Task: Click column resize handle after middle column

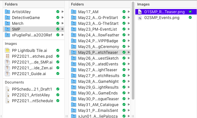Action: click(x=133, y=116)
